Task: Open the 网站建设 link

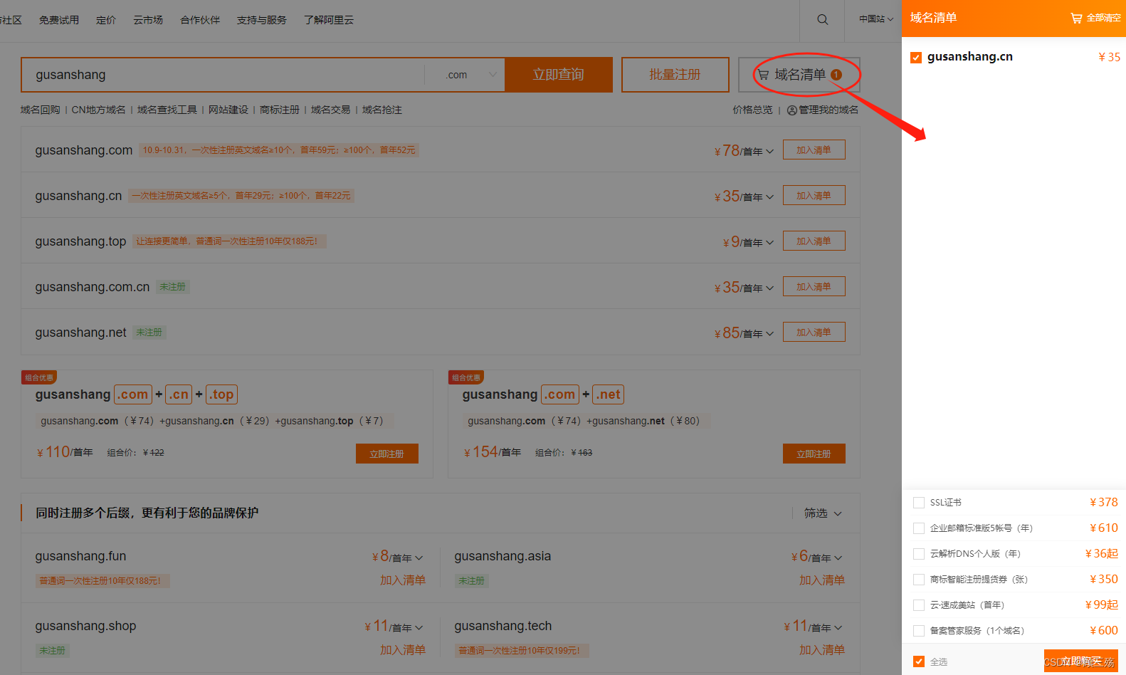Action: [228, 110]
